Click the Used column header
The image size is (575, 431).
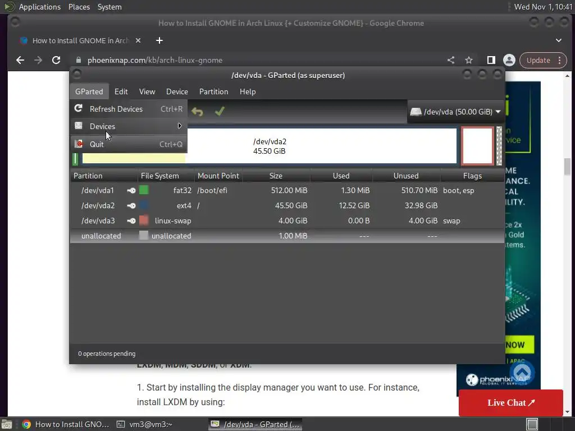pyautogui.click(x=341, y=176)
